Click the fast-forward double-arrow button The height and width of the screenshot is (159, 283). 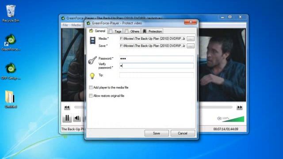(x=240, y=107)
